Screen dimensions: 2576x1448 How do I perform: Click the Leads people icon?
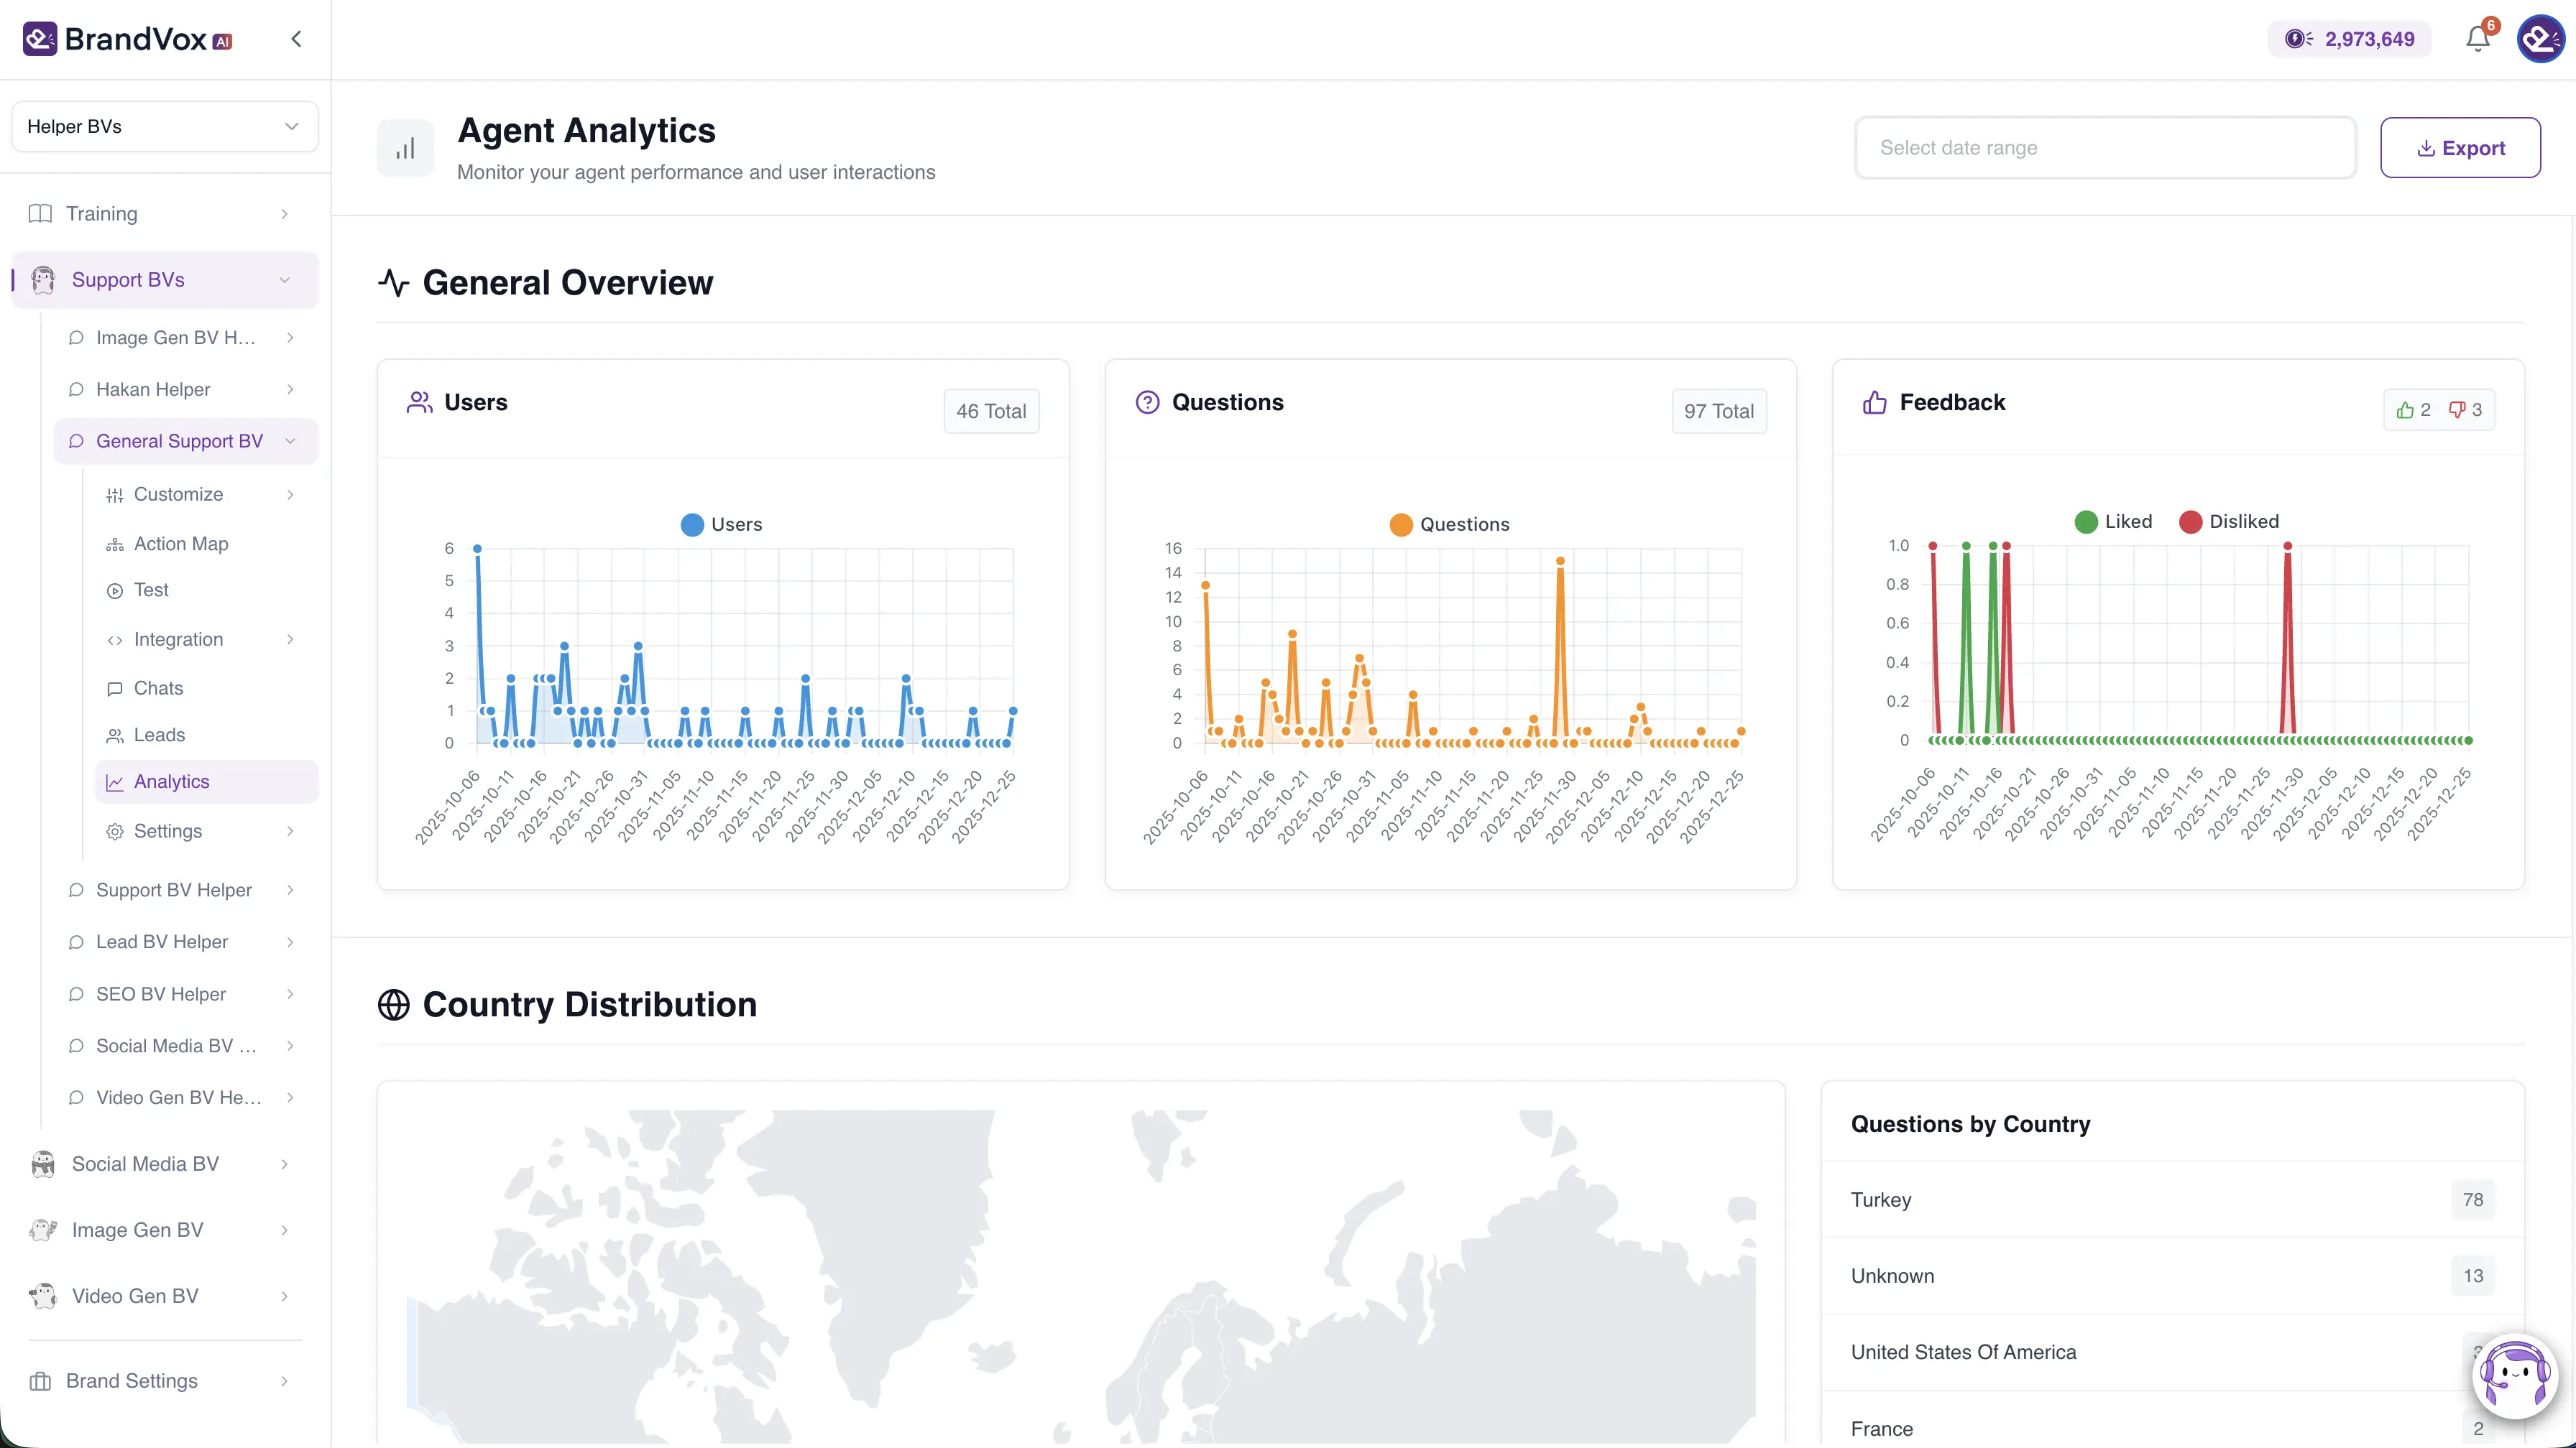pyautogui.click(x=115, y=735)
